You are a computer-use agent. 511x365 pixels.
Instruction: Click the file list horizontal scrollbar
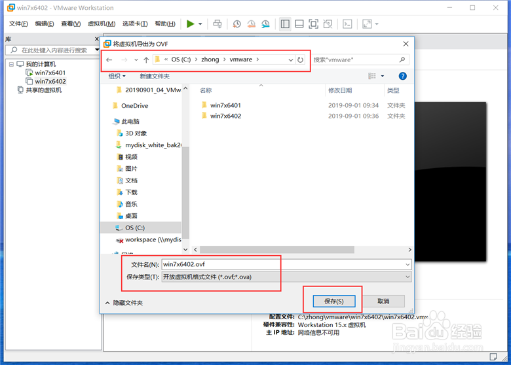(x=277, y=249)
